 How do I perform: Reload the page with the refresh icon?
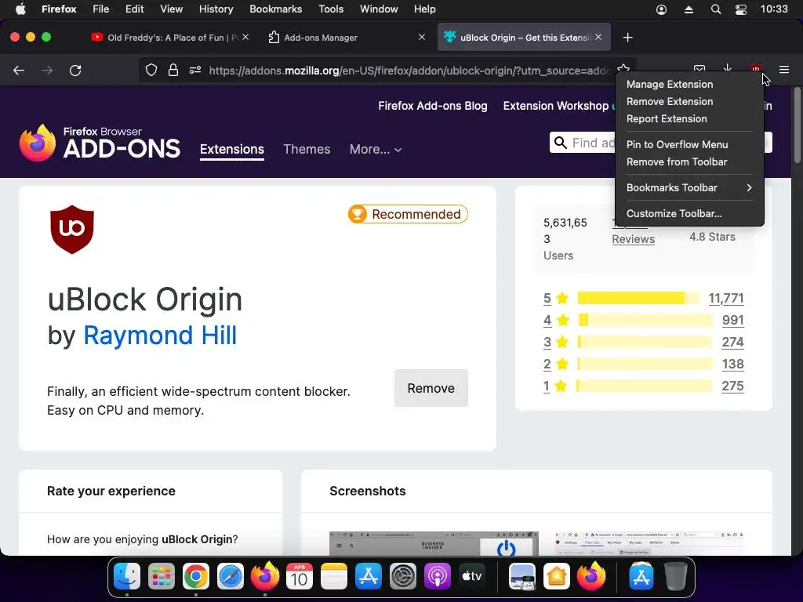point(75,70)
